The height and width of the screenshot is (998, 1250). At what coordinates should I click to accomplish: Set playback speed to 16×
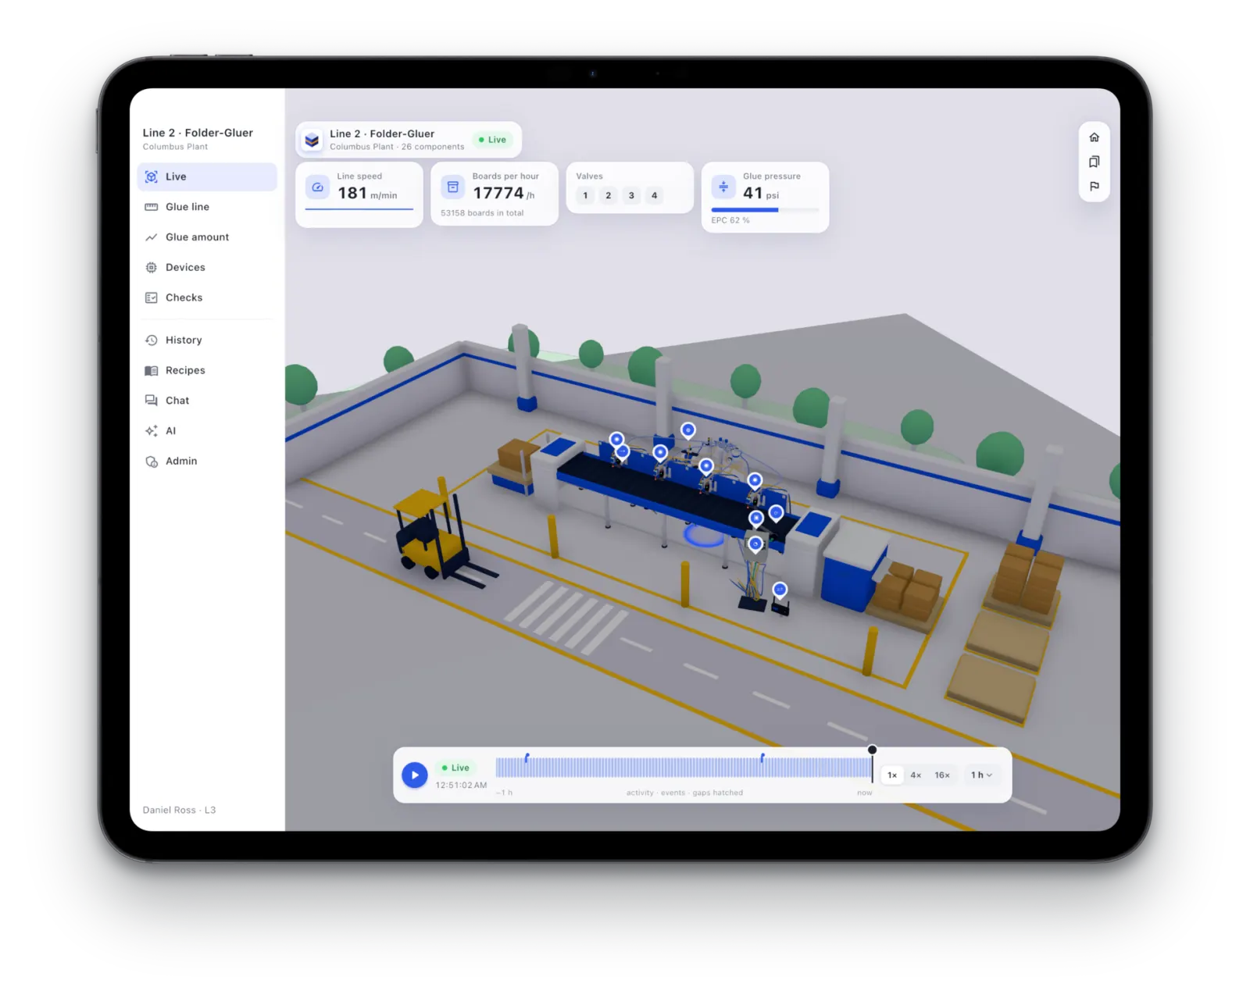tap(942, 775)
